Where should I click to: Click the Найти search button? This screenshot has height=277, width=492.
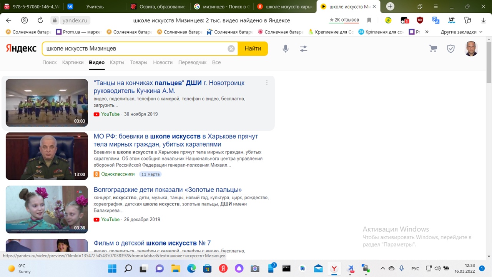[253, 48]
